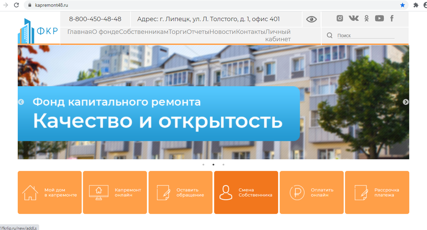This screenshot has width=427, height=230.
Task: Open the Главная menu item
Action: [x=80, y=32]
